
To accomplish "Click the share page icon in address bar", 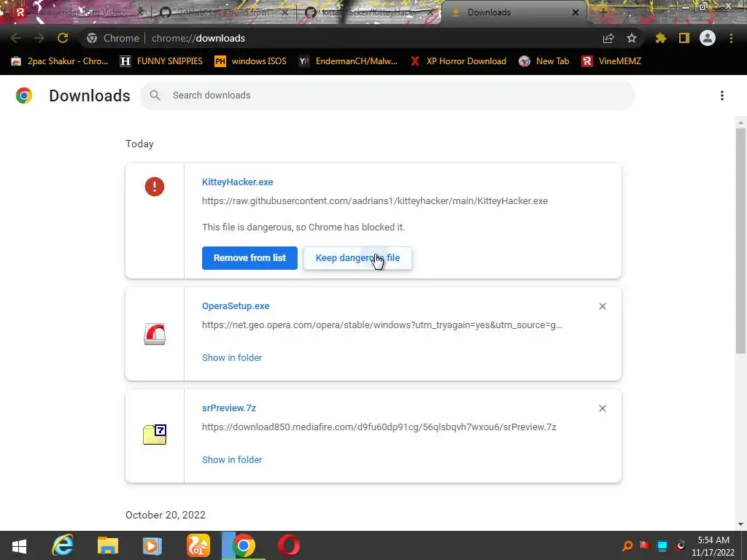I will [x=608, y=38].
